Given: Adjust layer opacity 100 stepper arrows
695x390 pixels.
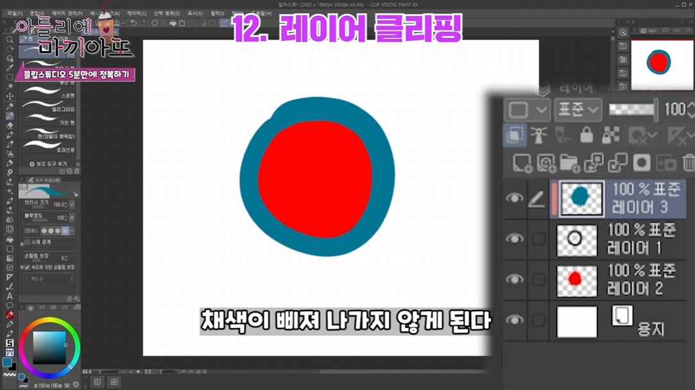Looking at the screenshot, I should (x=690, y=110).
